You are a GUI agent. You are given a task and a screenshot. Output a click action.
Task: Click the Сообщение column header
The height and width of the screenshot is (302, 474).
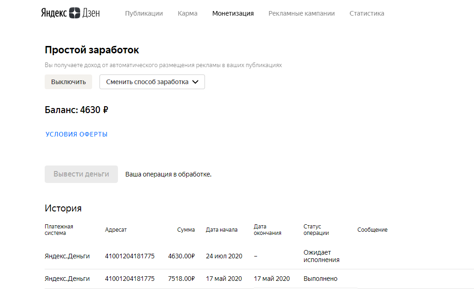[372, 229]
